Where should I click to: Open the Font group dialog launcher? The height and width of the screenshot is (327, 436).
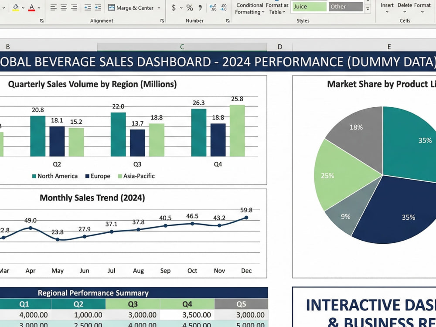[x=42, y=20]
